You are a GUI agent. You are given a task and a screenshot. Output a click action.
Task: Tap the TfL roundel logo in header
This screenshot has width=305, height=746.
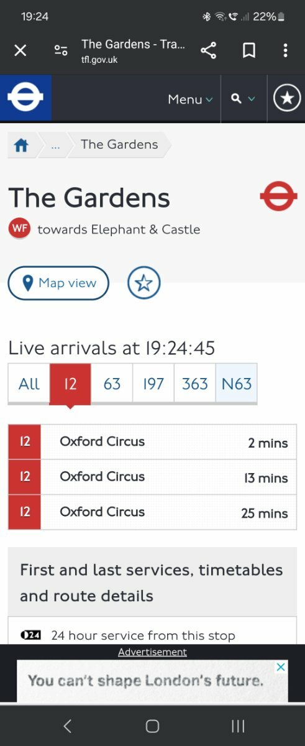tap(25, 98)
